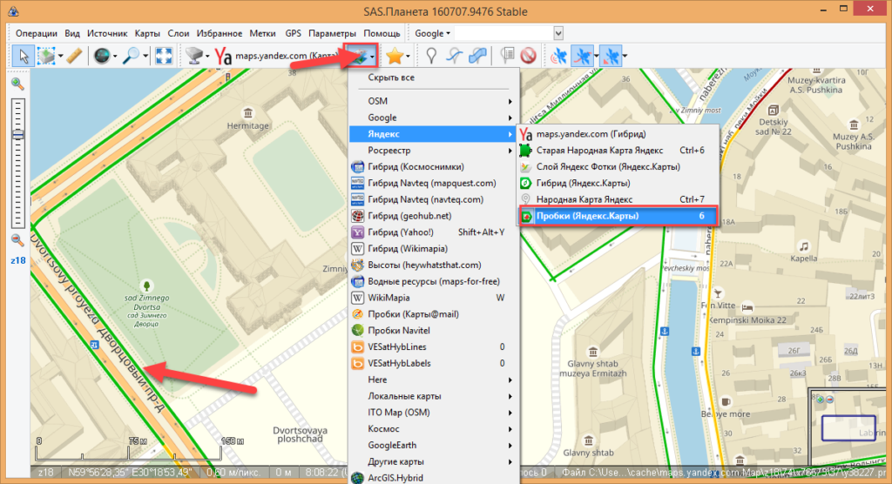Click the zoom in magnifier above slider

17,84
